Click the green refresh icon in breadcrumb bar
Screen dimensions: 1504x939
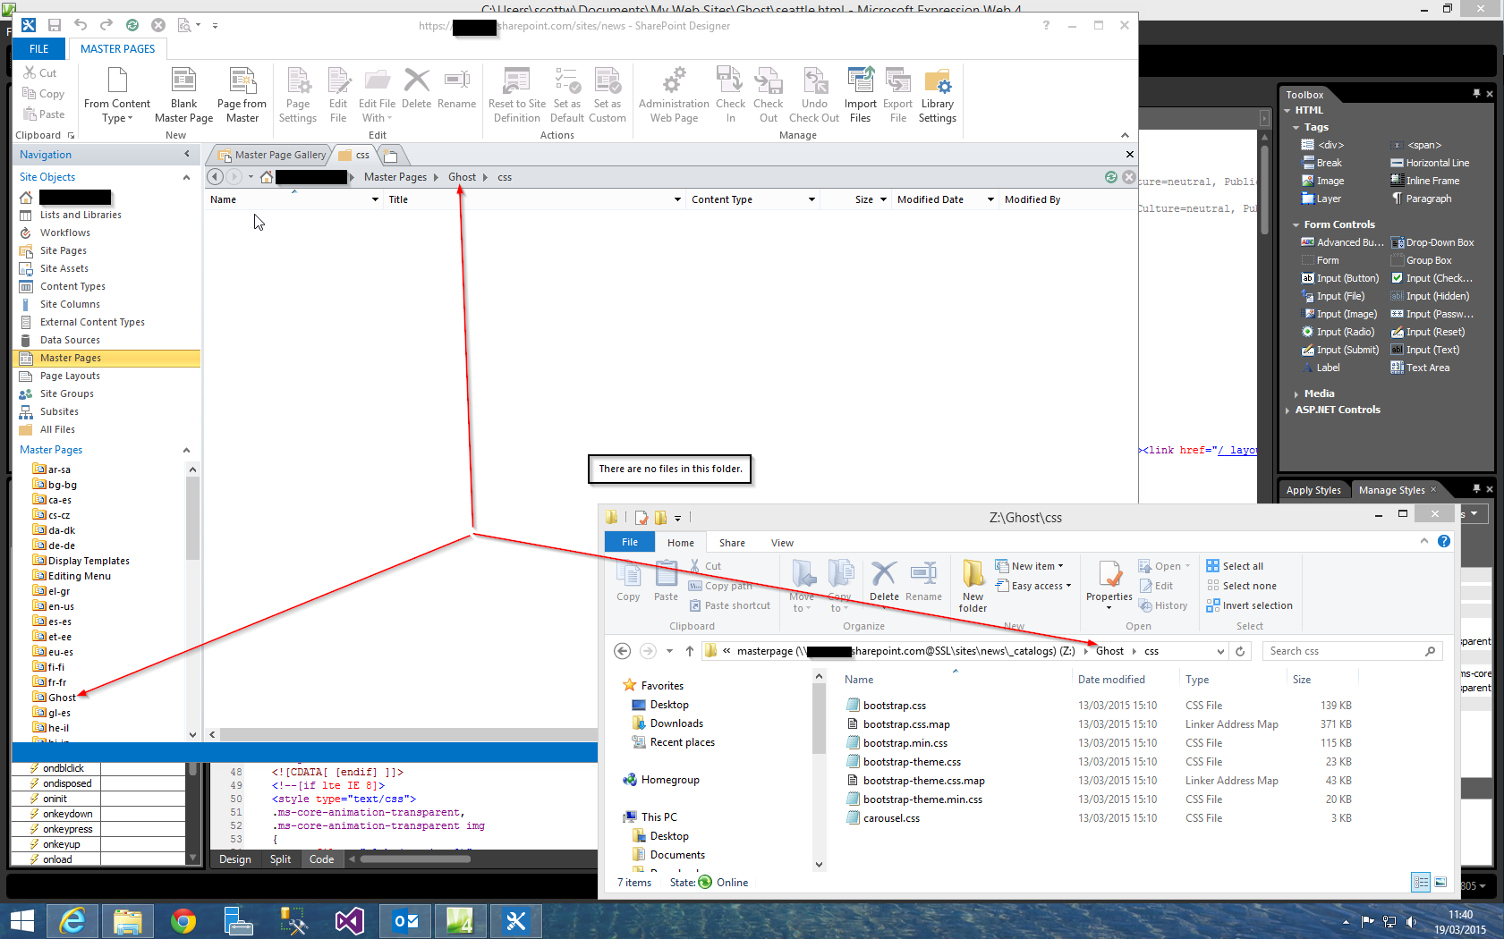1110,177
